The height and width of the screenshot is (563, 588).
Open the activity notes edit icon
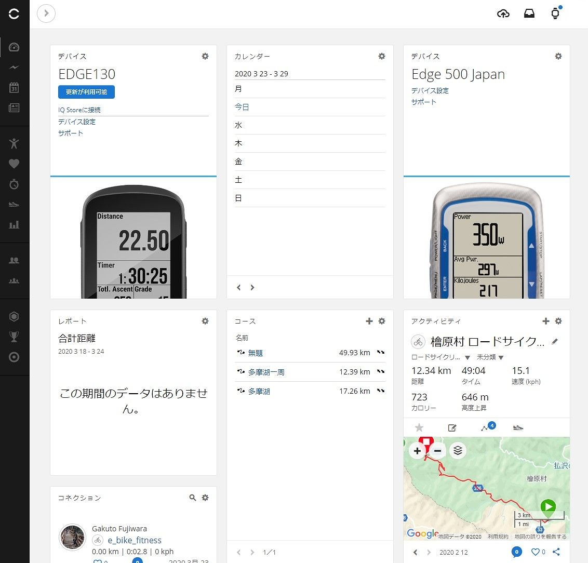pos(452,427)
